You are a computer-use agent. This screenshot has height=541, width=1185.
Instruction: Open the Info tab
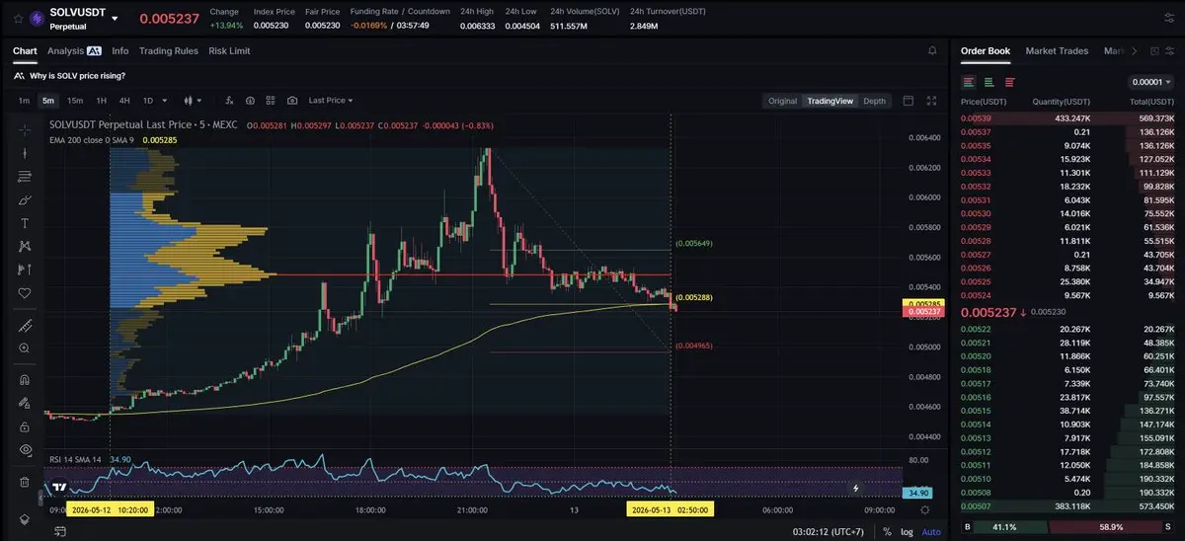click(120, 50)
